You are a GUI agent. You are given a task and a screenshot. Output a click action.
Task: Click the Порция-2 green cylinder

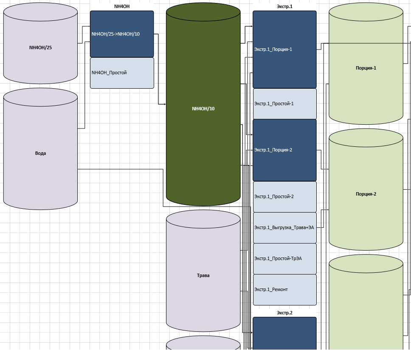point(366,194)
